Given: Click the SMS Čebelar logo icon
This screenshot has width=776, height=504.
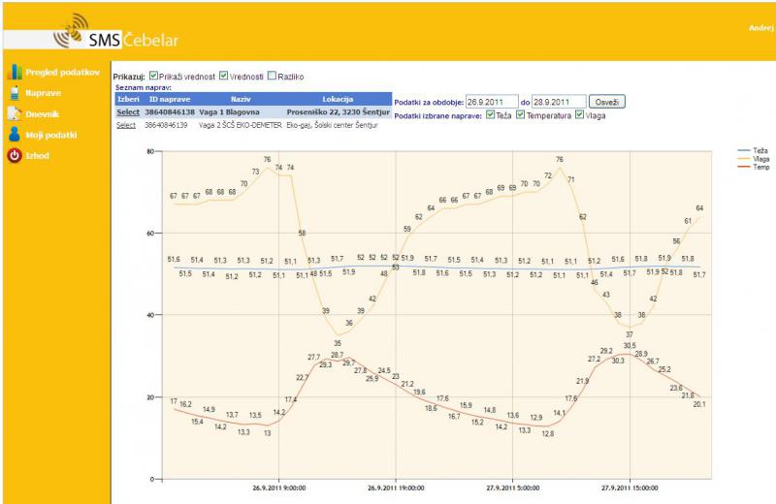Looking at the screenshot, I should [x=68, y=30].
